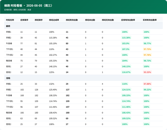Viewport: 167px width, 130px height.
Task: Select the 实排有效出勤率 column header
Action: click(150, 20)
